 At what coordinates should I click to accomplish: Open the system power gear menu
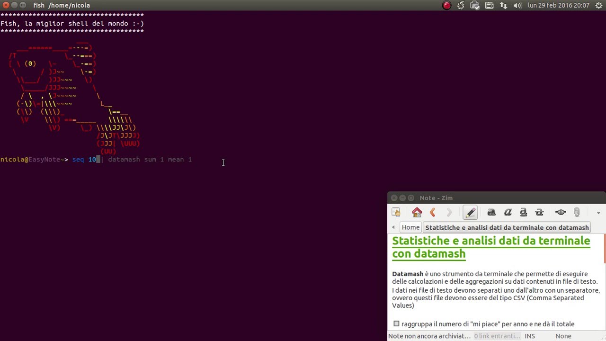[599, 5]
